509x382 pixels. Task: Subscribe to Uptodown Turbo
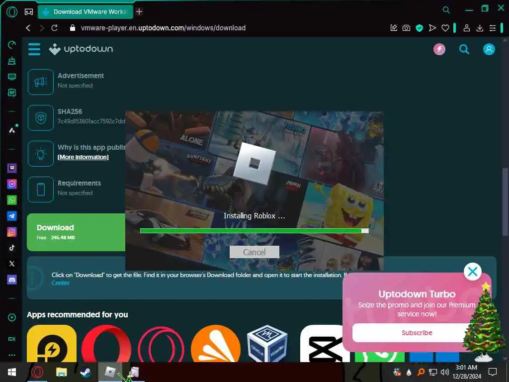417,333
